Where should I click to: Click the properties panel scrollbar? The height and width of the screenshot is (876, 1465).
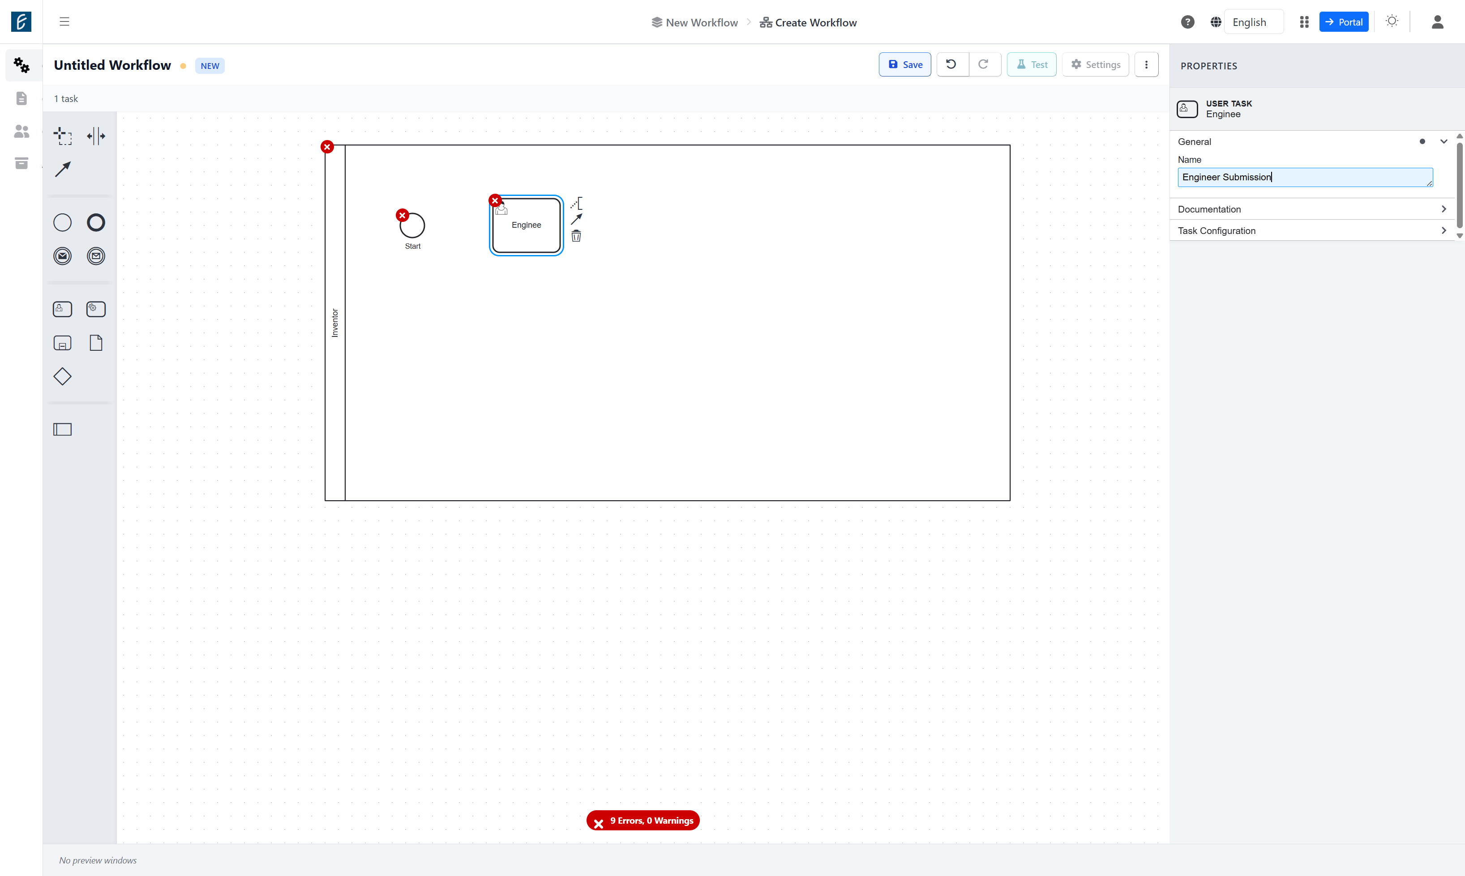1460,185
